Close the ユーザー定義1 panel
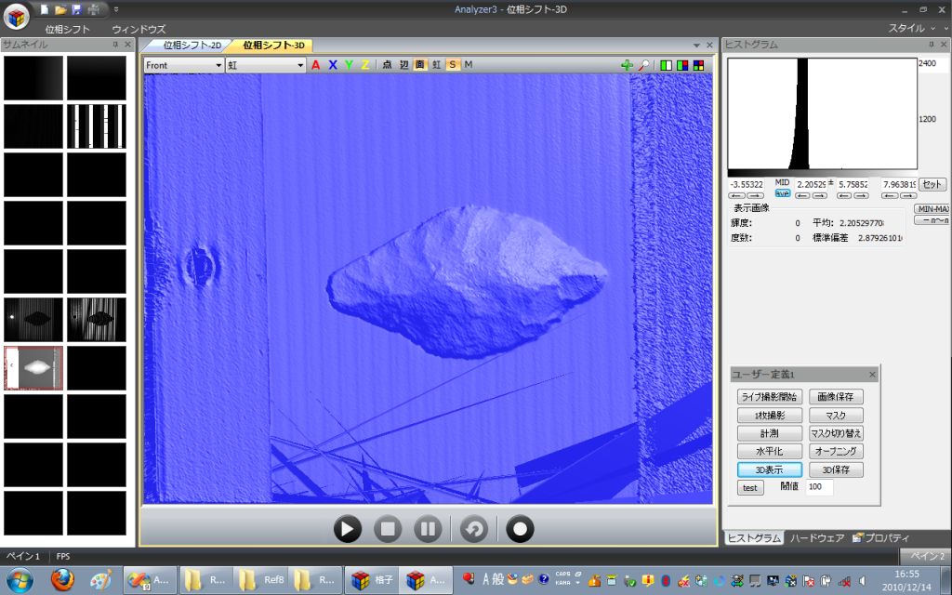 tap(872, 375)
